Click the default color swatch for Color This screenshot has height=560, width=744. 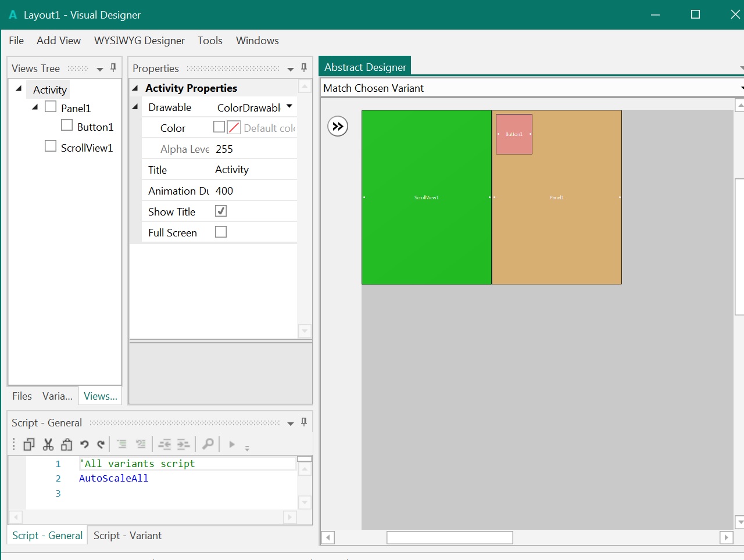click(x=234, y=128)
